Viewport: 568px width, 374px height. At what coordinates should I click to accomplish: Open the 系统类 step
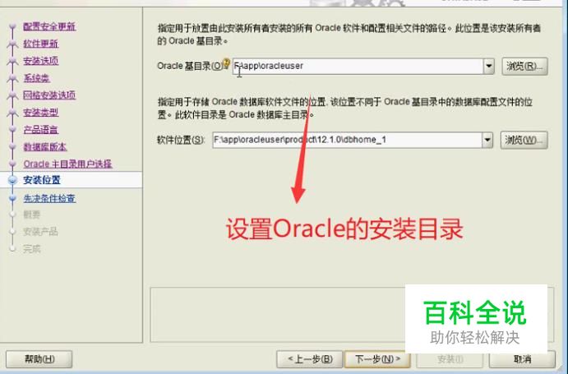point(36,78)
